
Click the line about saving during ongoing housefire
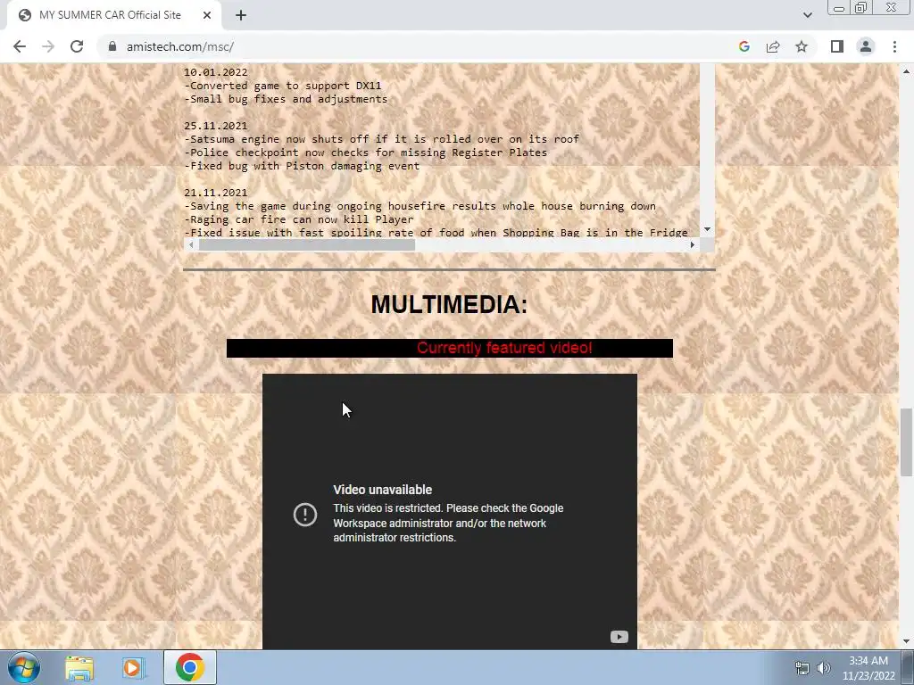point(420,206)
